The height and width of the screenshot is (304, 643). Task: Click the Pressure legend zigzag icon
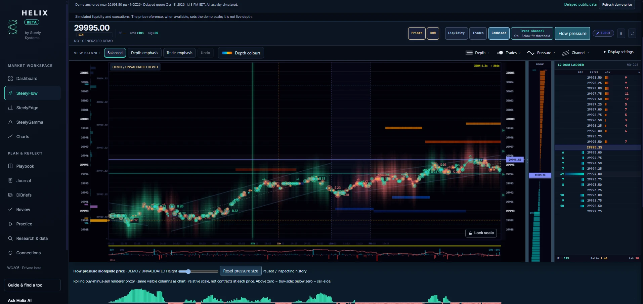[x=531, y=53]
